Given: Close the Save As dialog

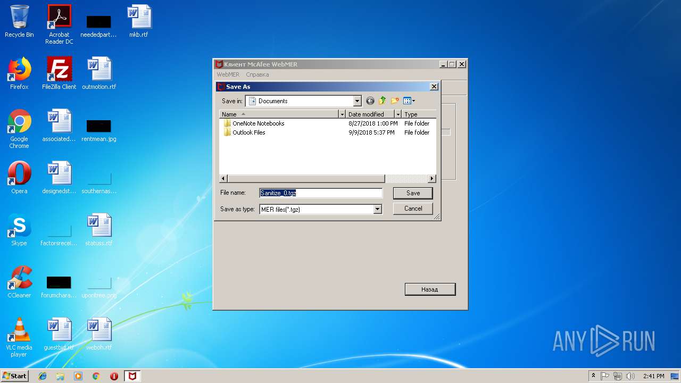Looking at the screenshot, I should pyautogui.click(x=434, y=87).
